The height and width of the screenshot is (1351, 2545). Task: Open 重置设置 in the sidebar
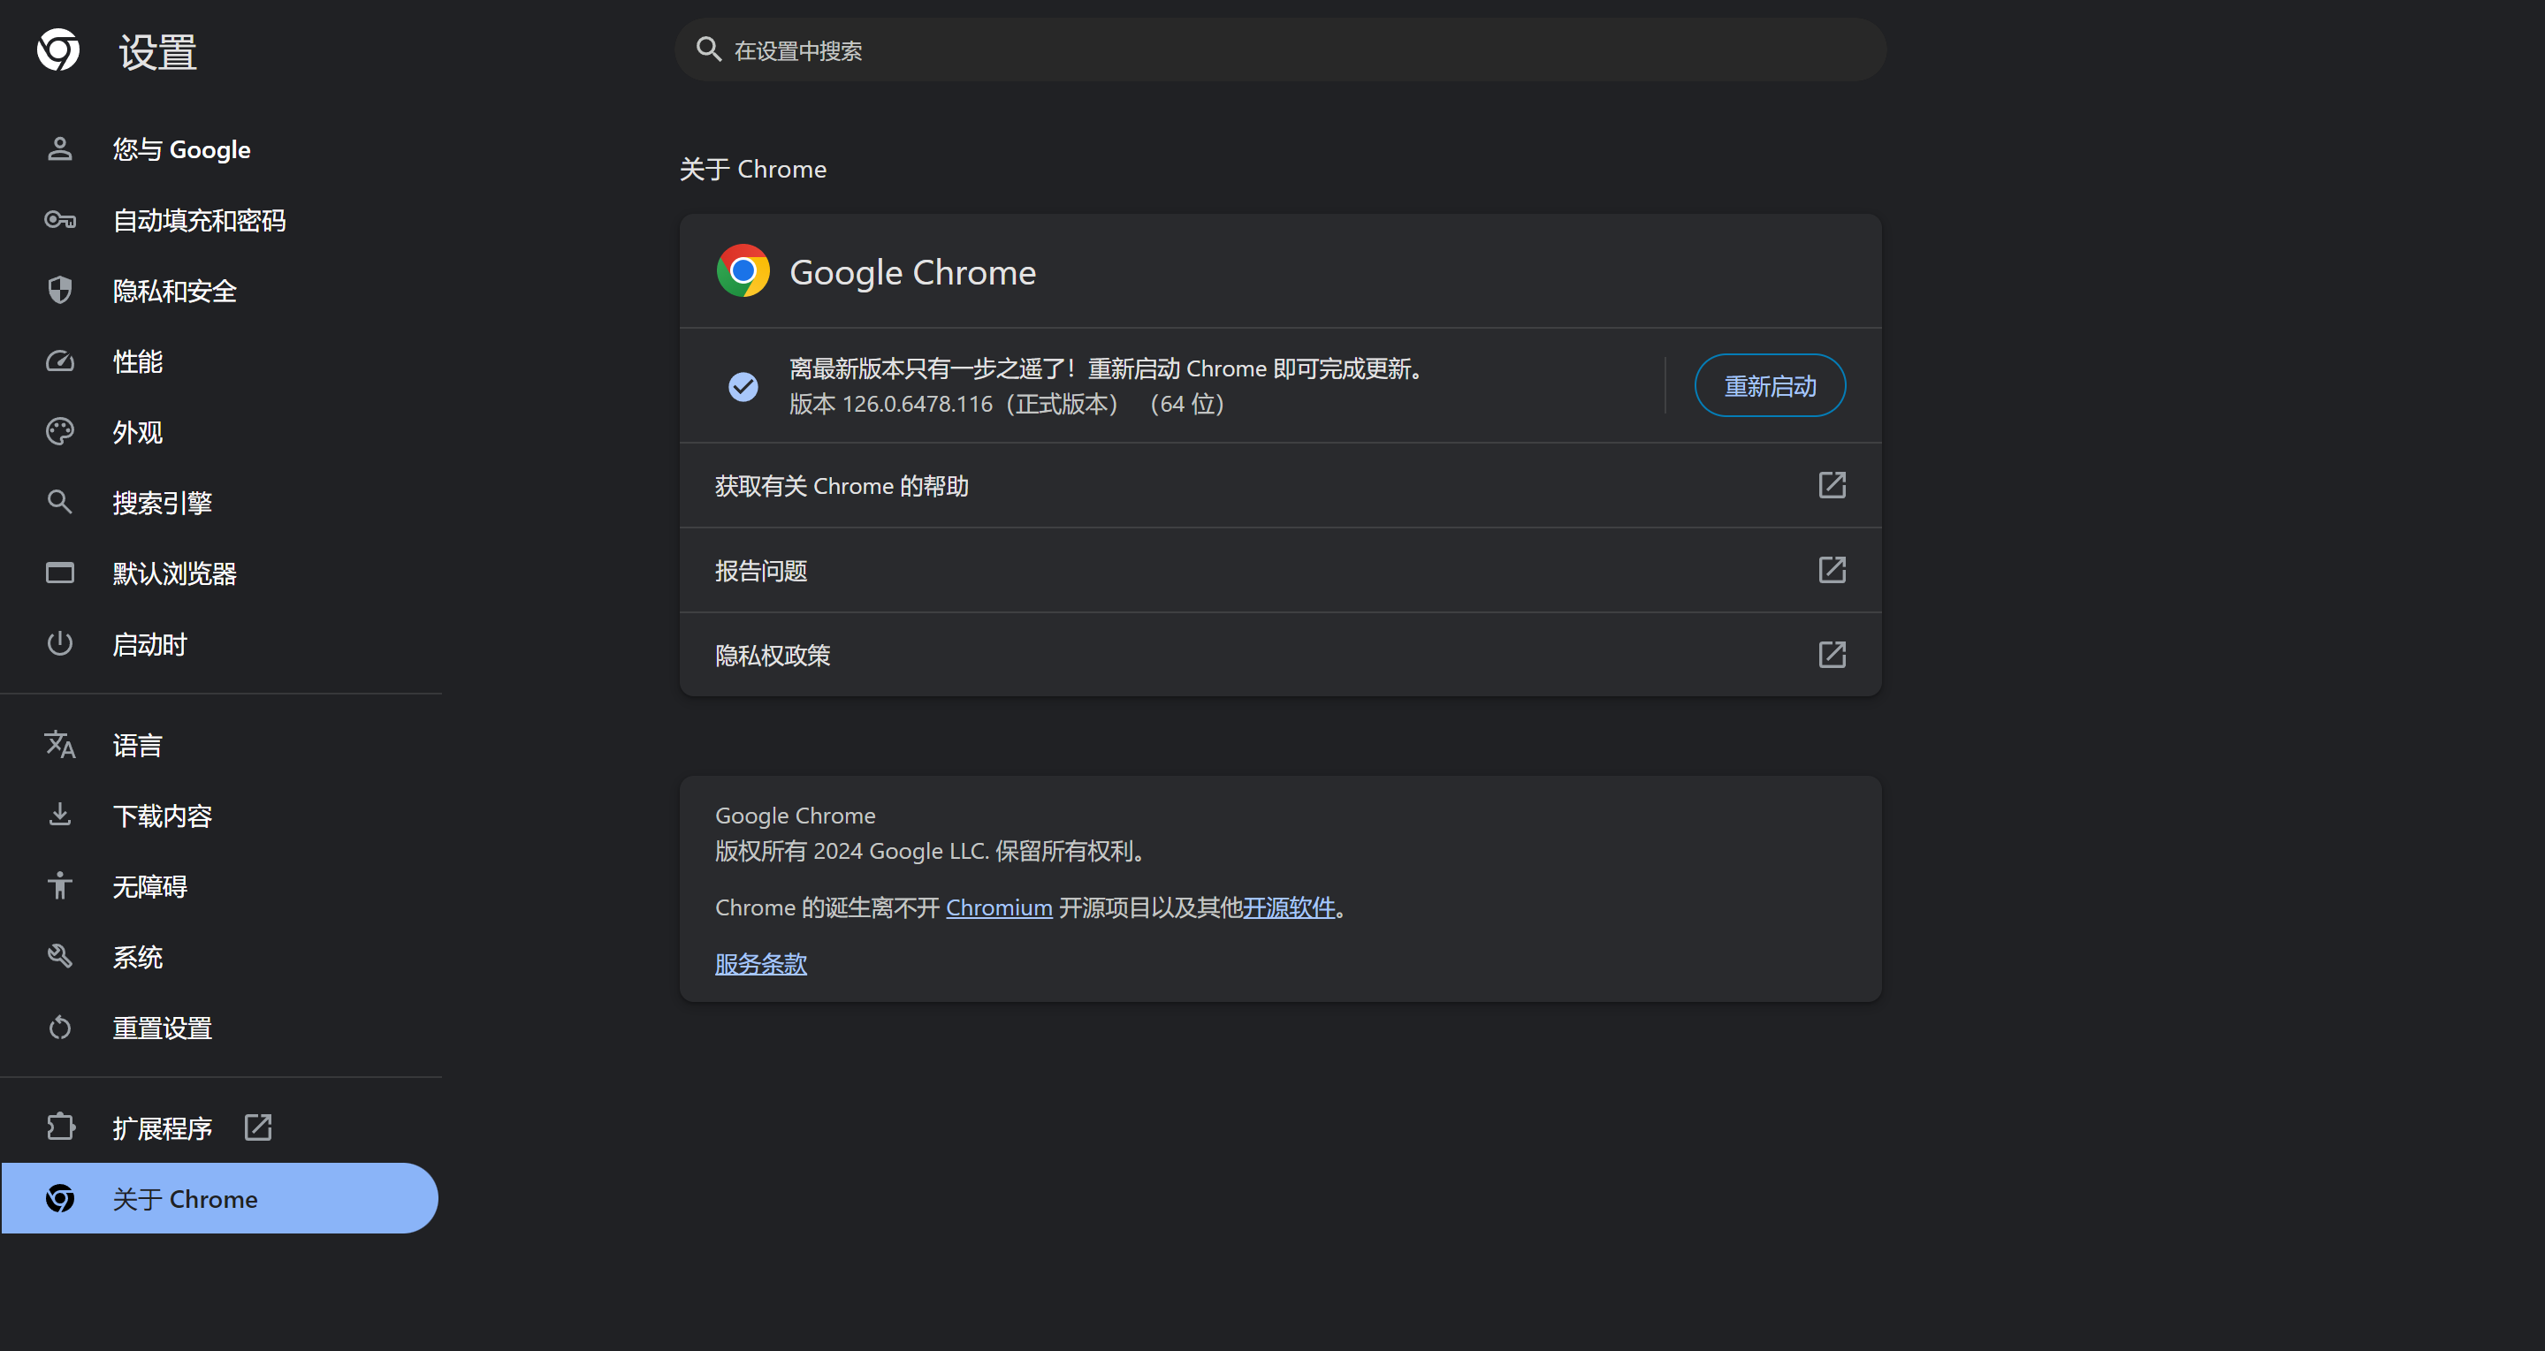pyautogui.click(x=162, y=1028)
